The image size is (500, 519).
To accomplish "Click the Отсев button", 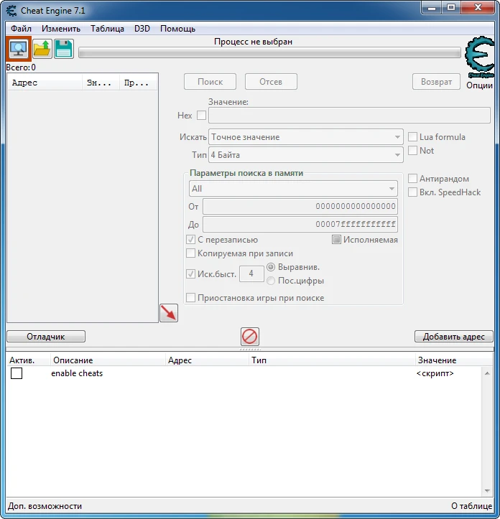I will 271,81.
